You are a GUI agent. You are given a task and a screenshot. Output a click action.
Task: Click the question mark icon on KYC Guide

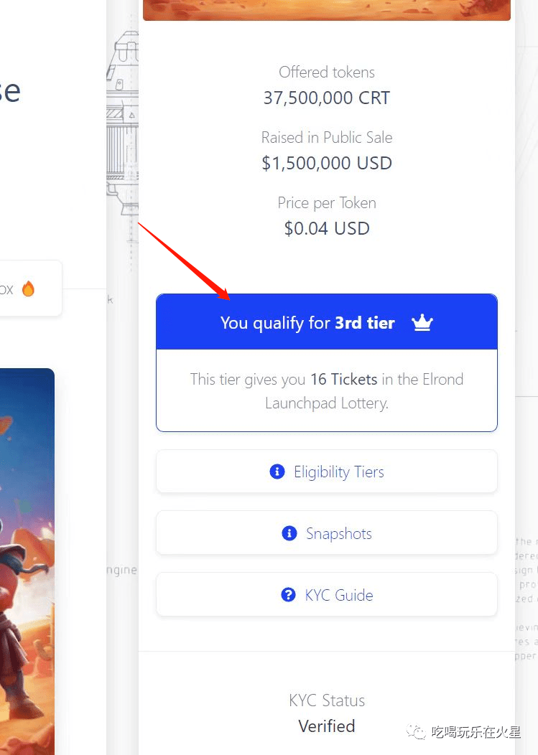(288, 595)
